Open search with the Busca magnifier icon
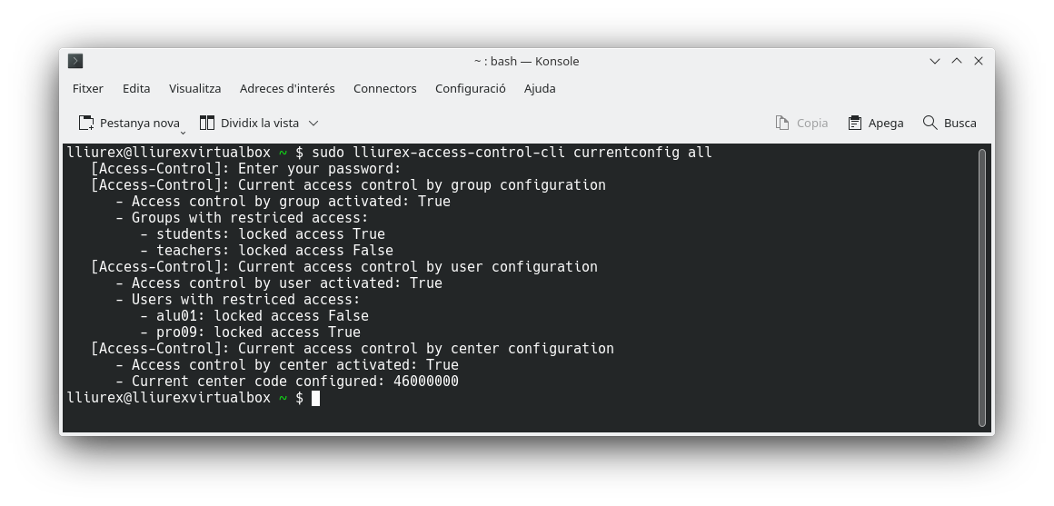Screen dimensions: 1054x506 [x=930, y=123]
